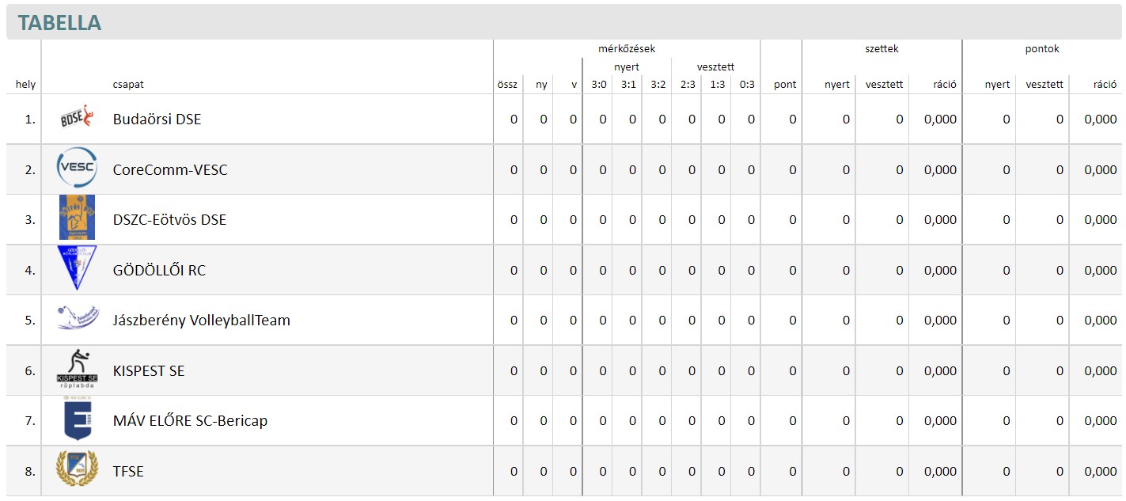Click the 'pont' column header
Image resolution: width=1126 pixels, height=501 pixels.
(x=785, y=85)
